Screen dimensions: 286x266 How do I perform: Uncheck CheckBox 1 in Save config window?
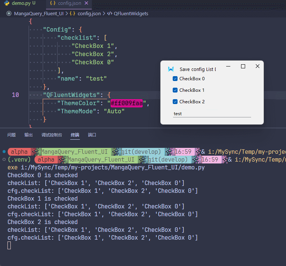tap(175, 90)
